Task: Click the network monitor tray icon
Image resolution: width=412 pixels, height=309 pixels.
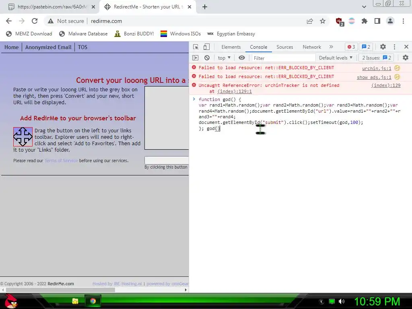Action: pyautogui.click(x=332, y=301)
